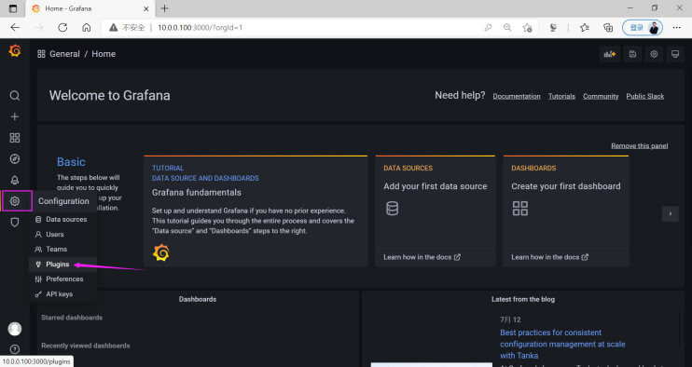The height and width of the screenshot is (367, 692).
Task: Select Users in Configuration menu
Action: (62, 235)
